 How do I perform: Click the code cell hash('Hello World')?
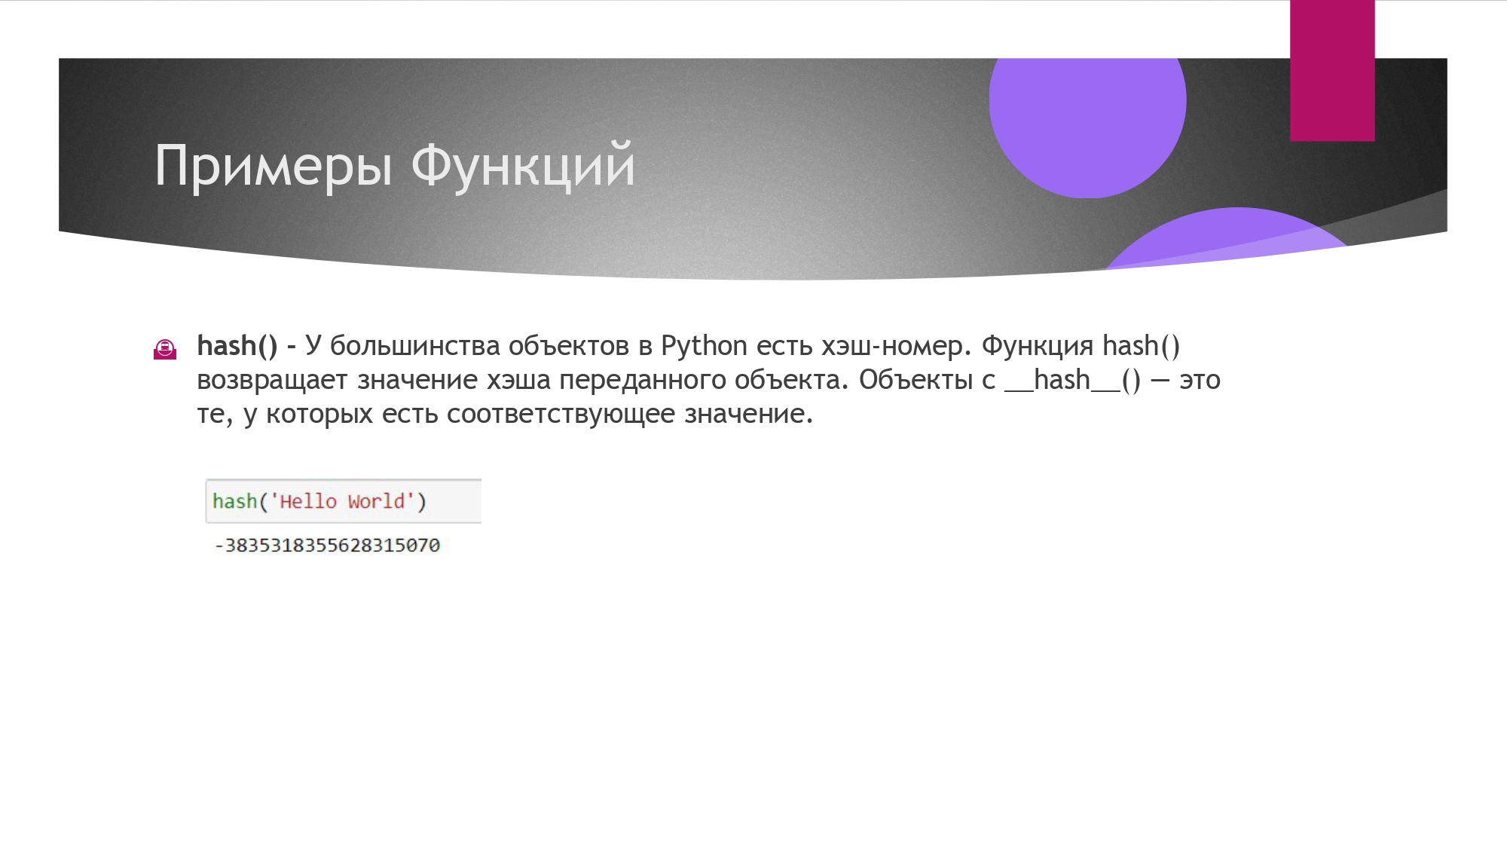tap(344, 501)
